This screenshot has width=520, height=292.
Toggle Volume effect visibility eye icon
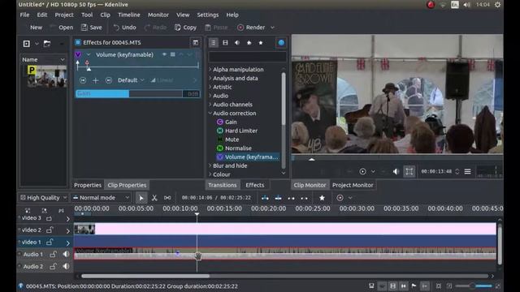tap(164, 54)
